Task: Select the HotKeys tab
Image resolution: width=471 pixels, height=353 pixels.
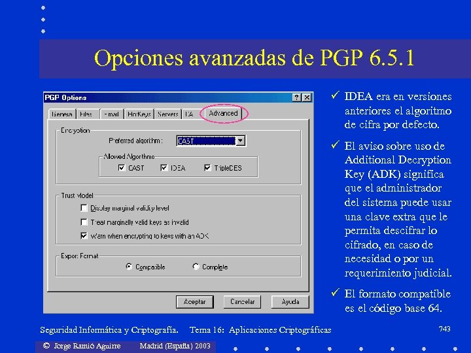Action: click(x=139, y=114)
